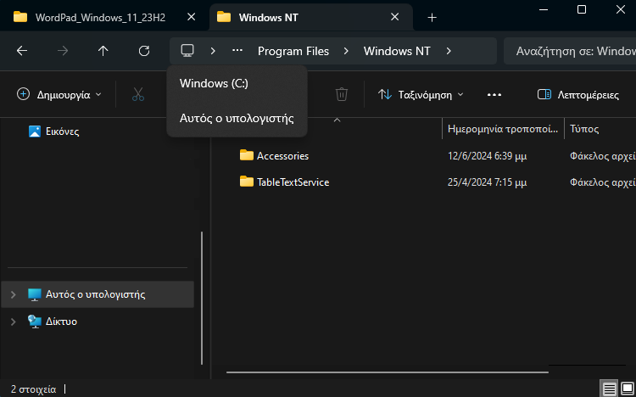Click the 25/4/2024 7:15 μμ date
The width and height of the screenshot is (636, 397).
click(487, 182)
